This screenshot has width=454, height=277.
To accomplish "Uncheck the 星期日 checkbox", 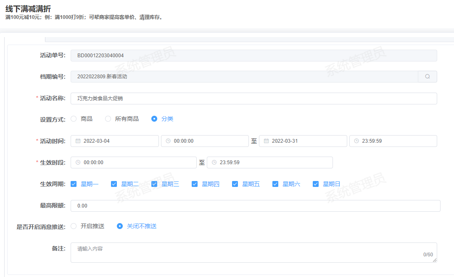I will (x=316, y=184).
